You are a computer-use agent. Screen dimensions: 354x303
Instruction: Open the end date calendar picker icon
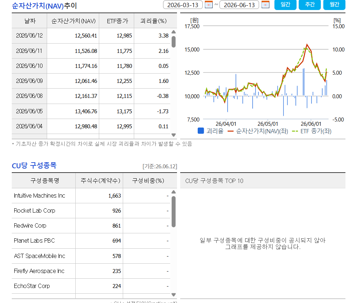(x=265, y=5)
